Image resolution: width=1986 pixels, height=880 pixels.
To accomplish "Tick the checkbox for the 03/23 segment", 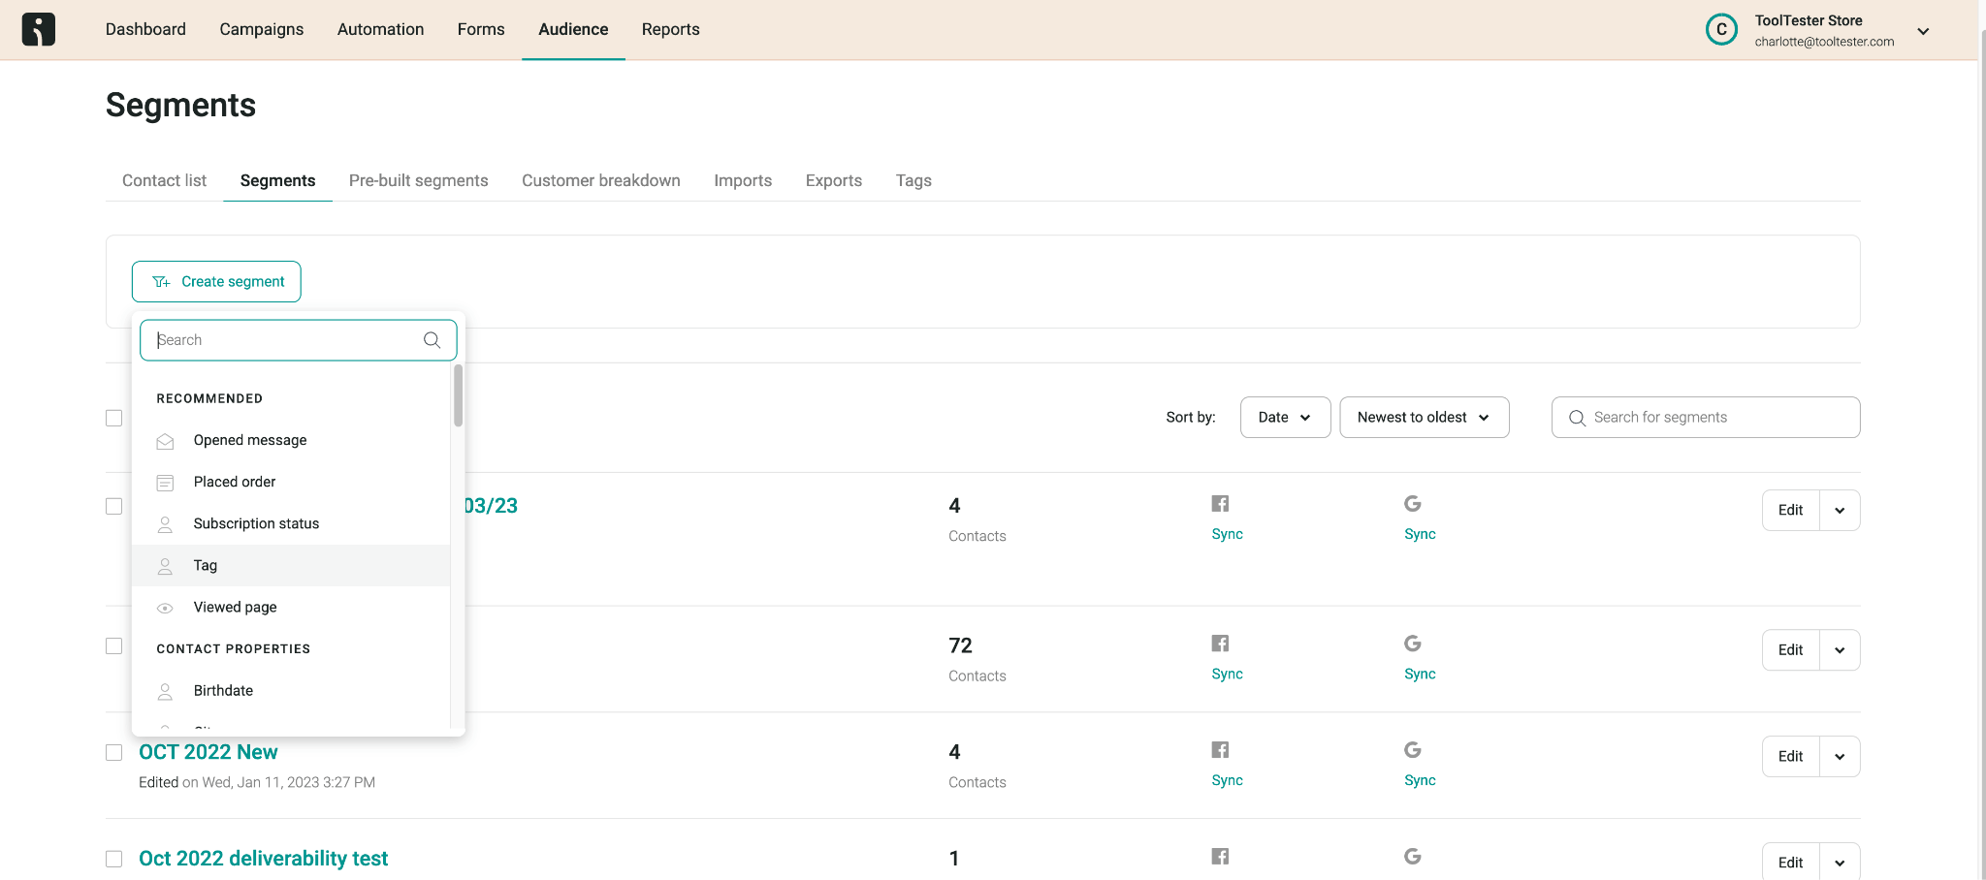I will 114,506.
